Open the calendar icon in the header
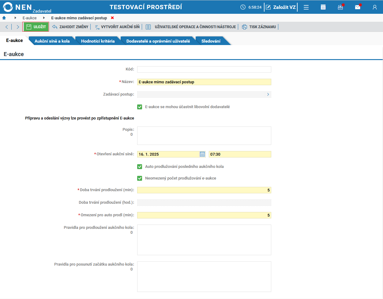Viewport: 383px width, 299px height. click(x=323, y=7)
